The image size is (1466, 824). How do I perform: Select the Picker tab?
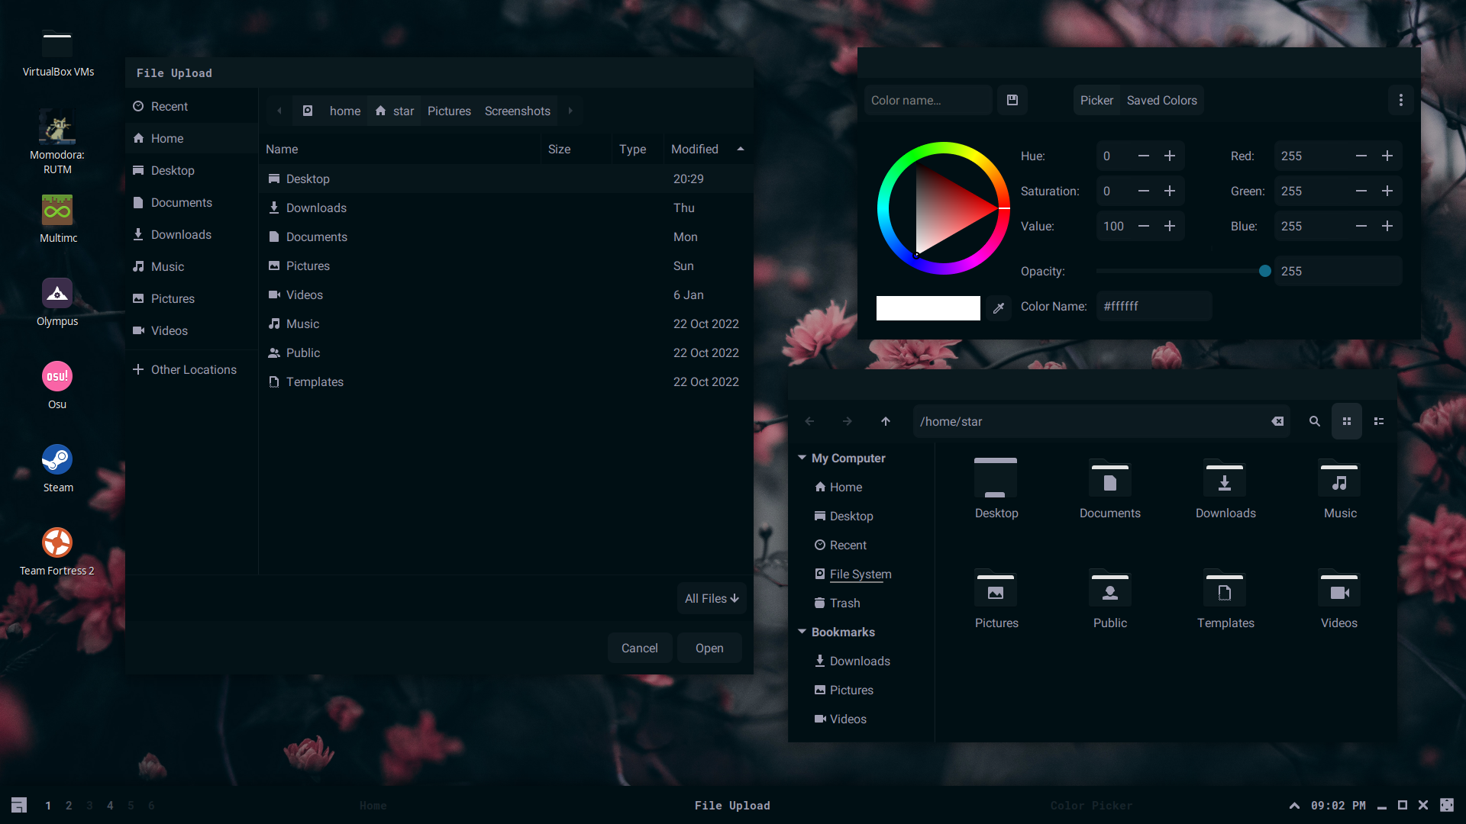click(1096, 100)
